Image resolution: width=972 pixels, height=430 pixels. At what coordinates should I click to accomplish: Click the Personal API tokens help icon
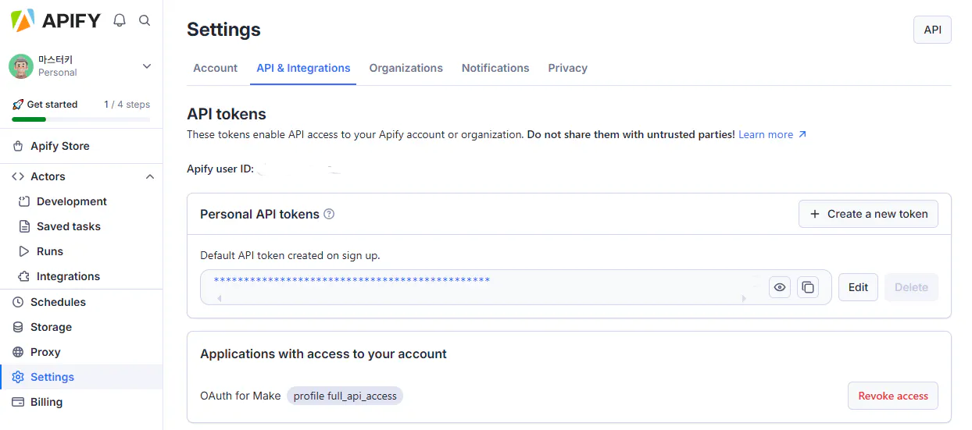[329, 214]
